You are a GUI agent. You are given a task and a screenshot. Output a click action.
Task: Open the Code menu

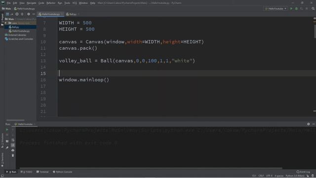click(41, 3)
